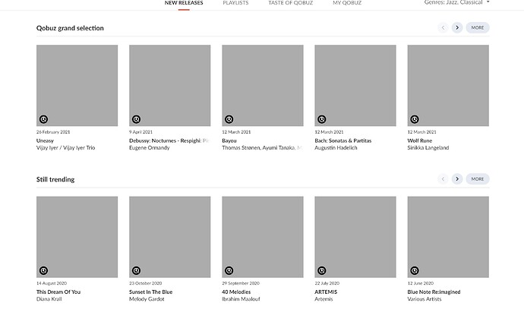Go to next page of Qobuz grand selection
The width and height of the screenshot is (524, 309).
pyautogui.click(x=457, y=28)
